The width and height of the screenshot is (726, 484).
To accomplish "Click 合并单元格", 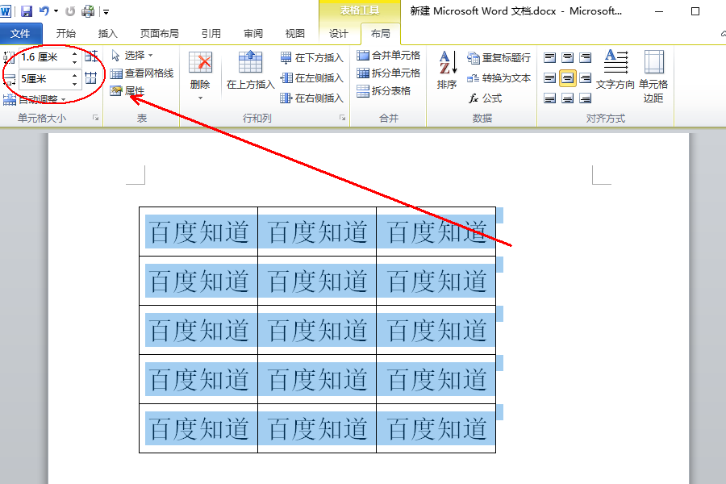I will (388, 56).
